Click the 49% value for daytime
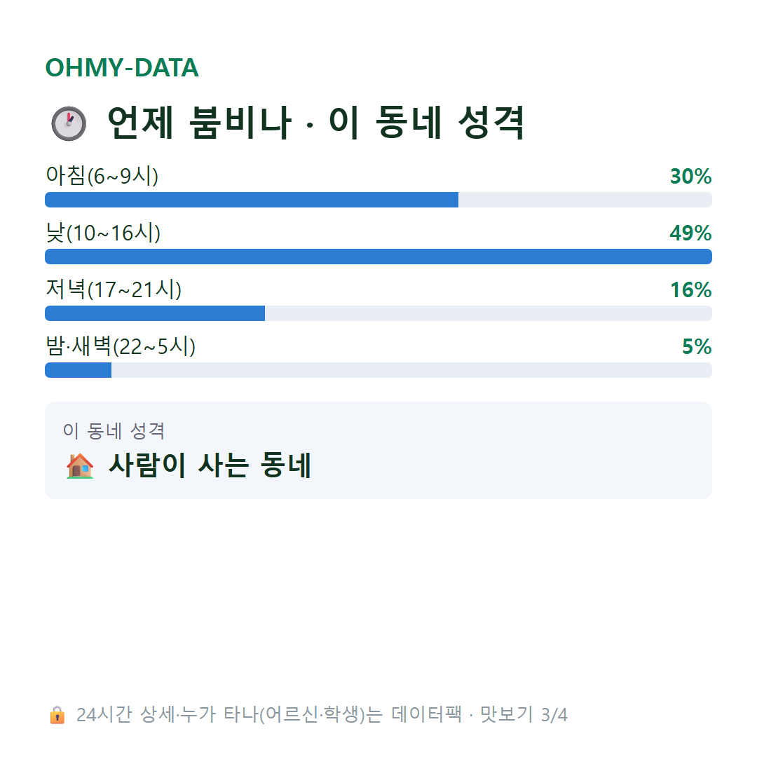Screen dimensions: 757x757 pyautogui.click(x=691, y=233)
